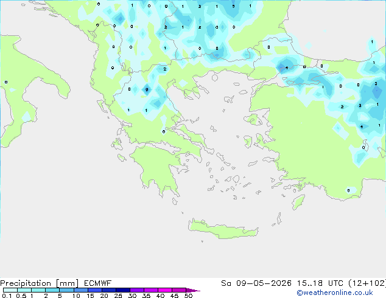The image size is (386, 298).
Task: Click the '0.5' legend scale value
Action: point(21,296)
